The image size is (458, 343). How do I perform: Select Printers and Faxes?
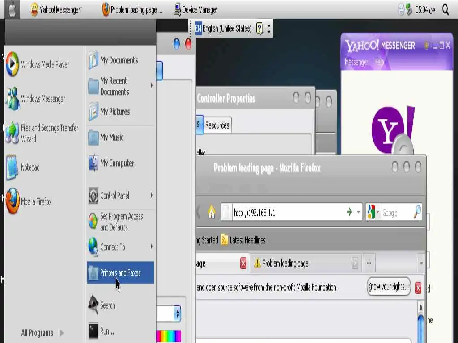click(x=120, y=273)
